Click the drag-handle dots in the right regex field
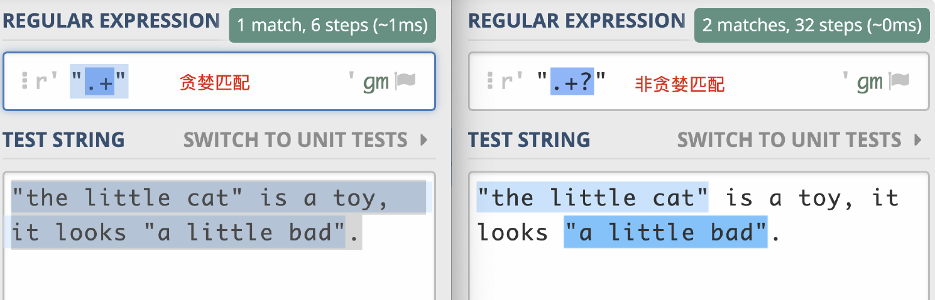This screenshot has width=935, height=300. coord(490,81)
